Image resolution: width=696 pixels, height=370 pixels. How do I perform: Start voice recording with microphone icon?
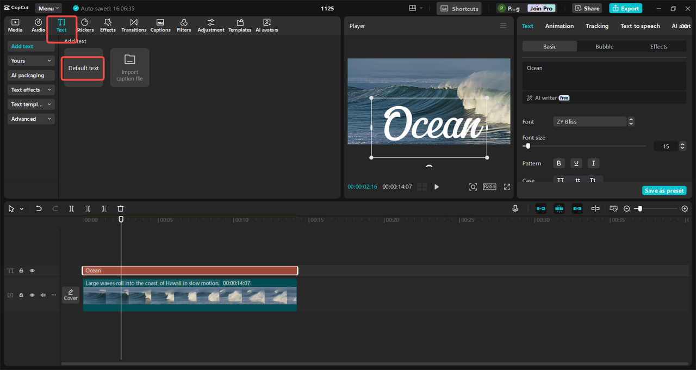coord(515,208)
